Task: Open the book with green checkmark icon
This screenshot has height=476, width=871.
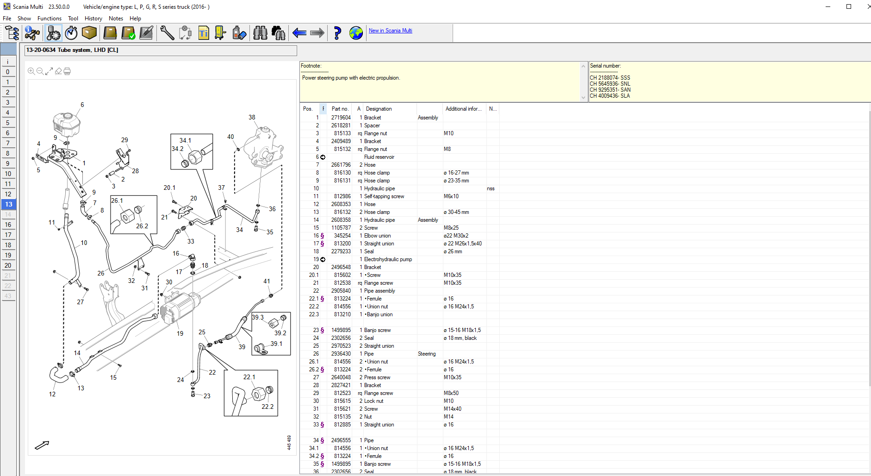Action: 128,33
